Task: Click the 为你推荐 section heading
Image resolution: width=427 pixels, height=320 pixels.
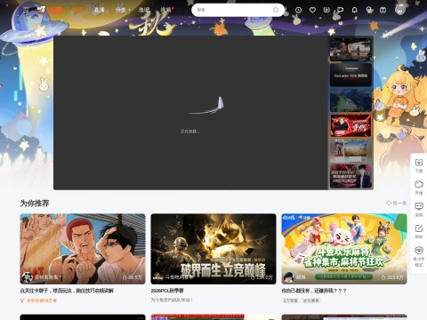Action: pos(35,203)
